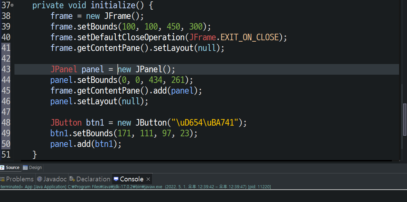Click frame.setBounds call on line 39
This screenshot has height=202, width=407.
pyautogui.click(x=131, y=27)
